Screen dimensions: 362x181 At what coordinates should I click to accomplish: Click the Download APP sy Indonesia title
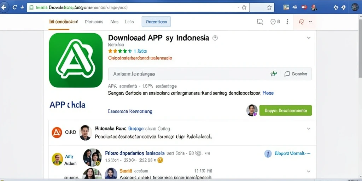[x=158, y=37]
